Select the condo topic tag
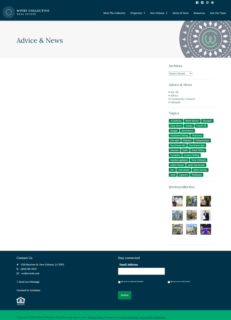This screenshot has width=231, height=320. 189,126
